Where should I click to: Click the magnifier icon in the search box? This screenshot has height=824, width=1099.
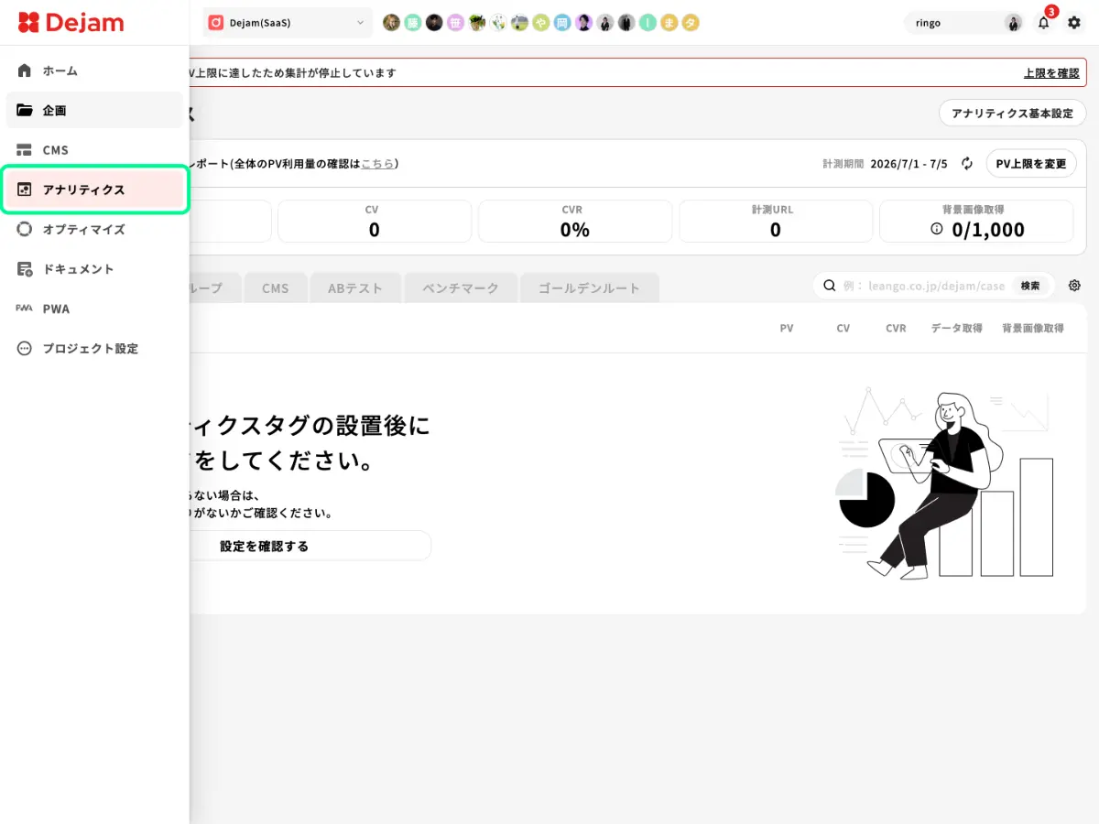[829, 286]
